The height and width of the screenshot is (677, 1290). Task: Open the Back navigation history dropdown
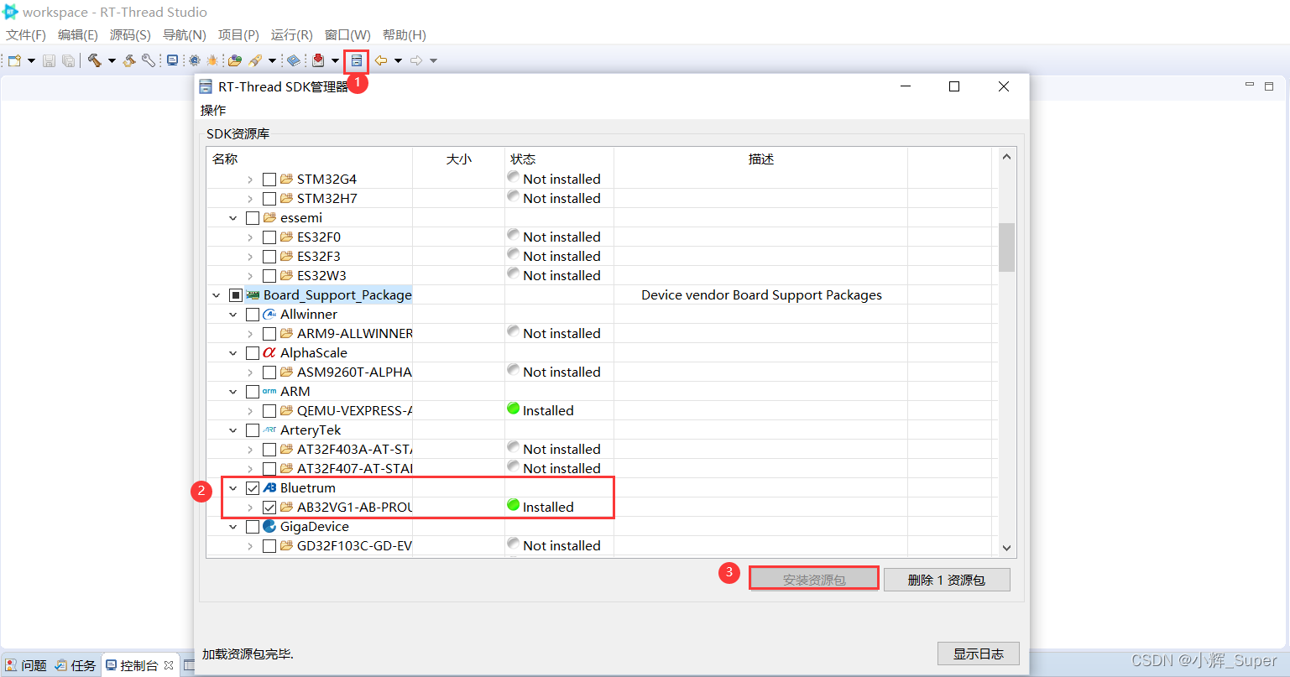click(398, 60)
